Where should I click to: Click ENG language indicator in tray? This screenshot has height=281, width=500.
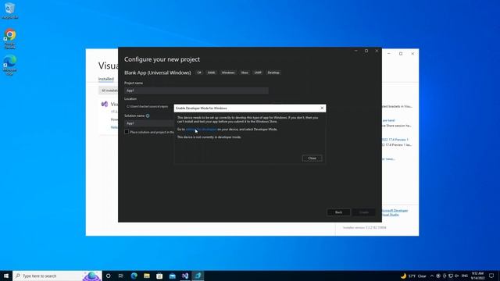pos(465,276)
